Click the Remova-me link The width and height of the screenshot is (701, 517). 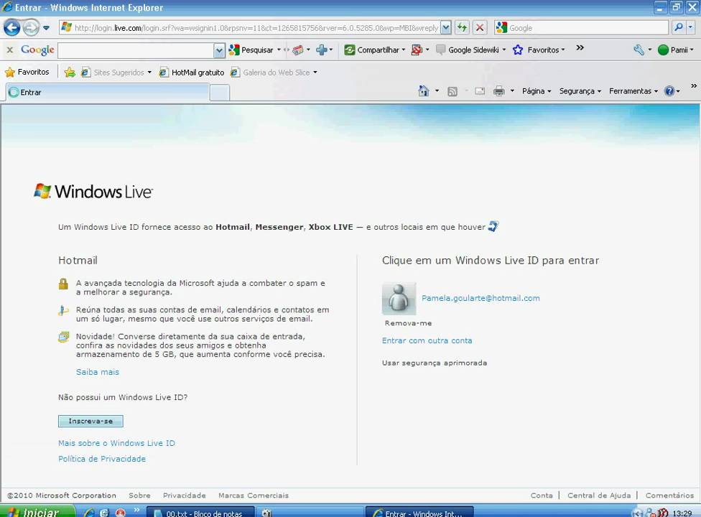tap(408, 323)
